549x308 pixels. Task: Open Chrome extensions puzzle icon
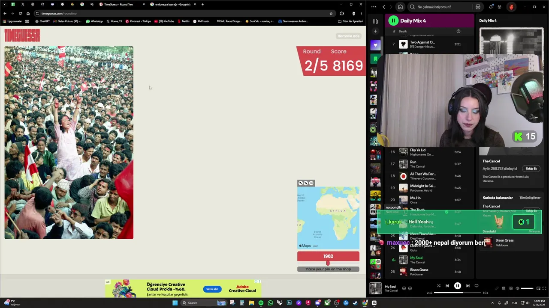pyautogui.click(x=342, y=13)
